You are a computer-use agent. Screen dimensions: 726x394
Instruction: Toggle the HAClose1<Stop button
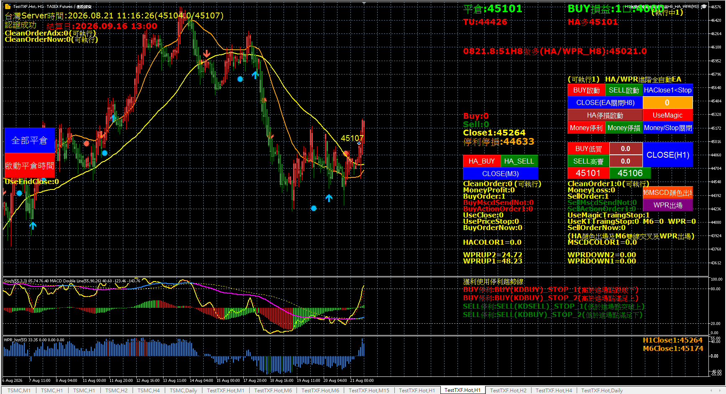click(668, 90)
